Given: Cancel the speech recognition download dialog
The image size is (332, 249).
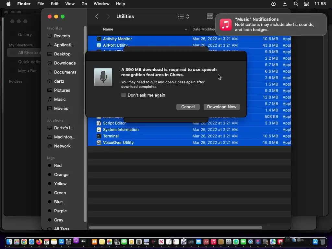Looking at the screenshot, I should (188, 107).
